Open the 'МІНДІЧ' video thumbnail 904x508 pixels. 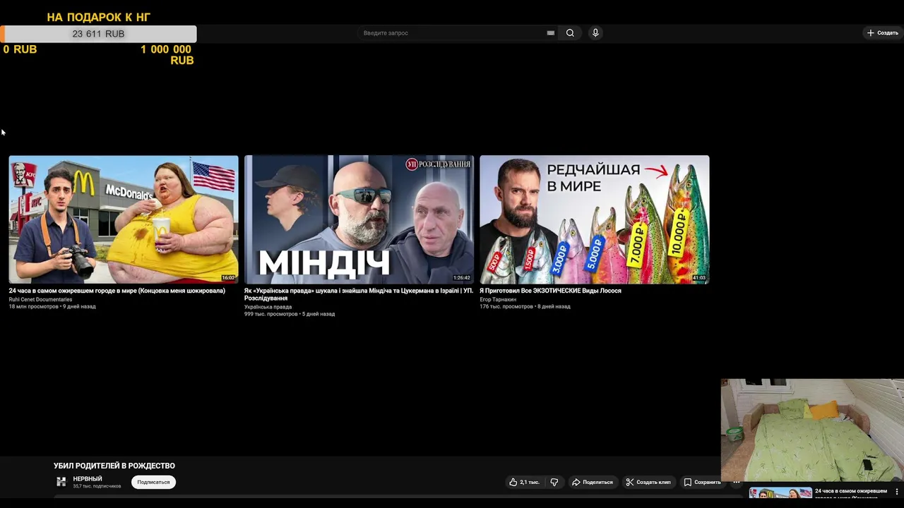[x=359, y=219]
